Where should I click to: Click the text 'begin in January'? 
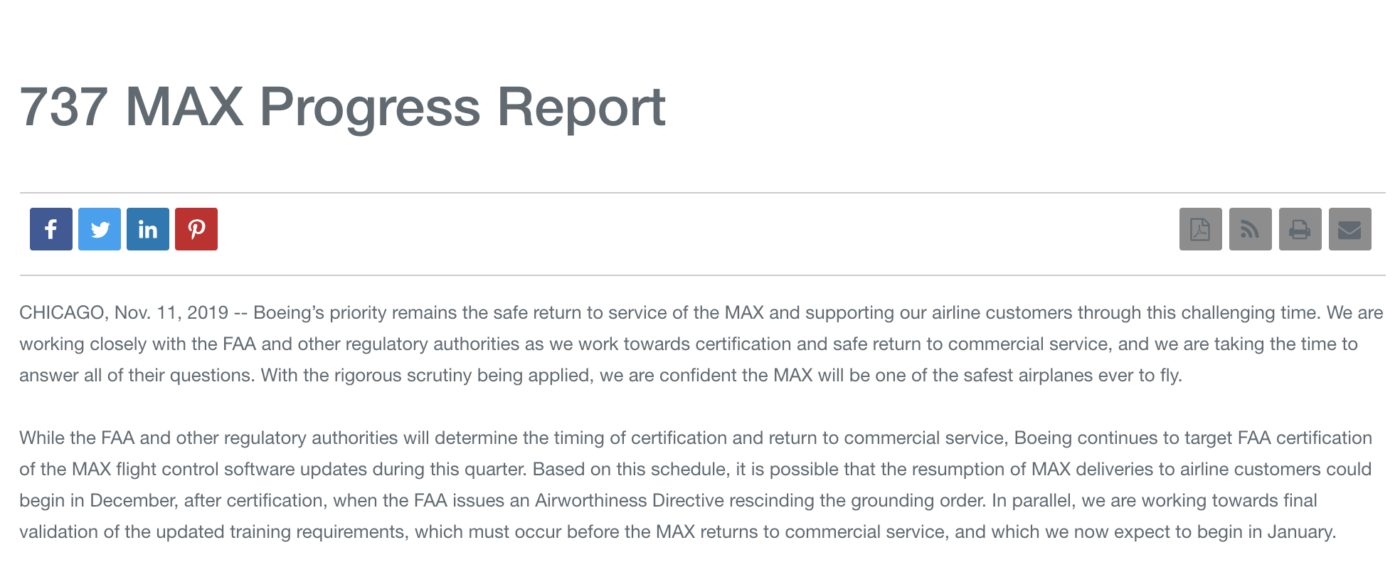(x=1273, y=532)
